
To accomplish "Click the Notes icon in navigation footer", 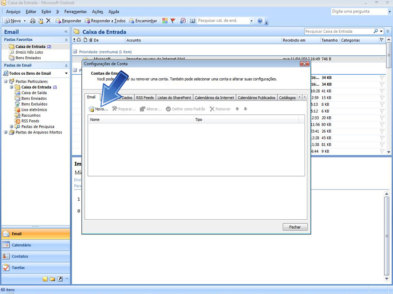I will pos(45,279).
